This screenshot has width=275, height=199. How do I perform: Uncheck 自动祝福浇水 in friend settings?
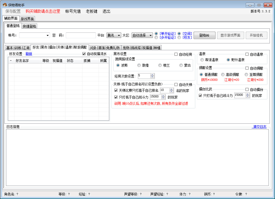tap(84, 53)
